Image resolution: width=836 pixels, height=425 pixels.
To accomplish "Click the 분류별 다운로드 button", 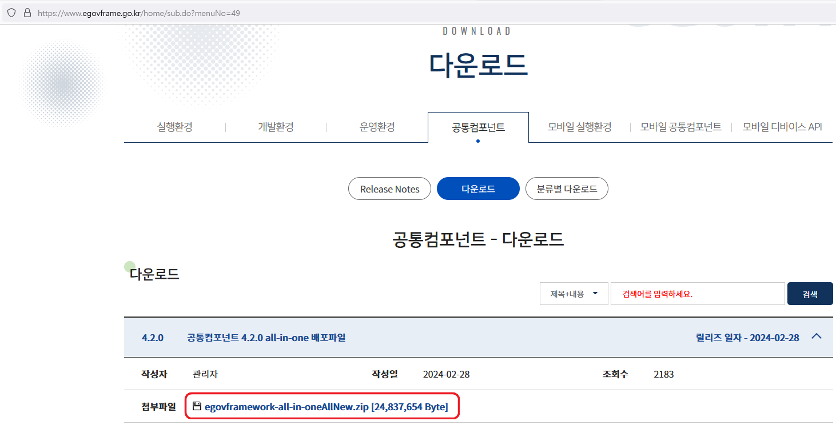I will (567, 189).
